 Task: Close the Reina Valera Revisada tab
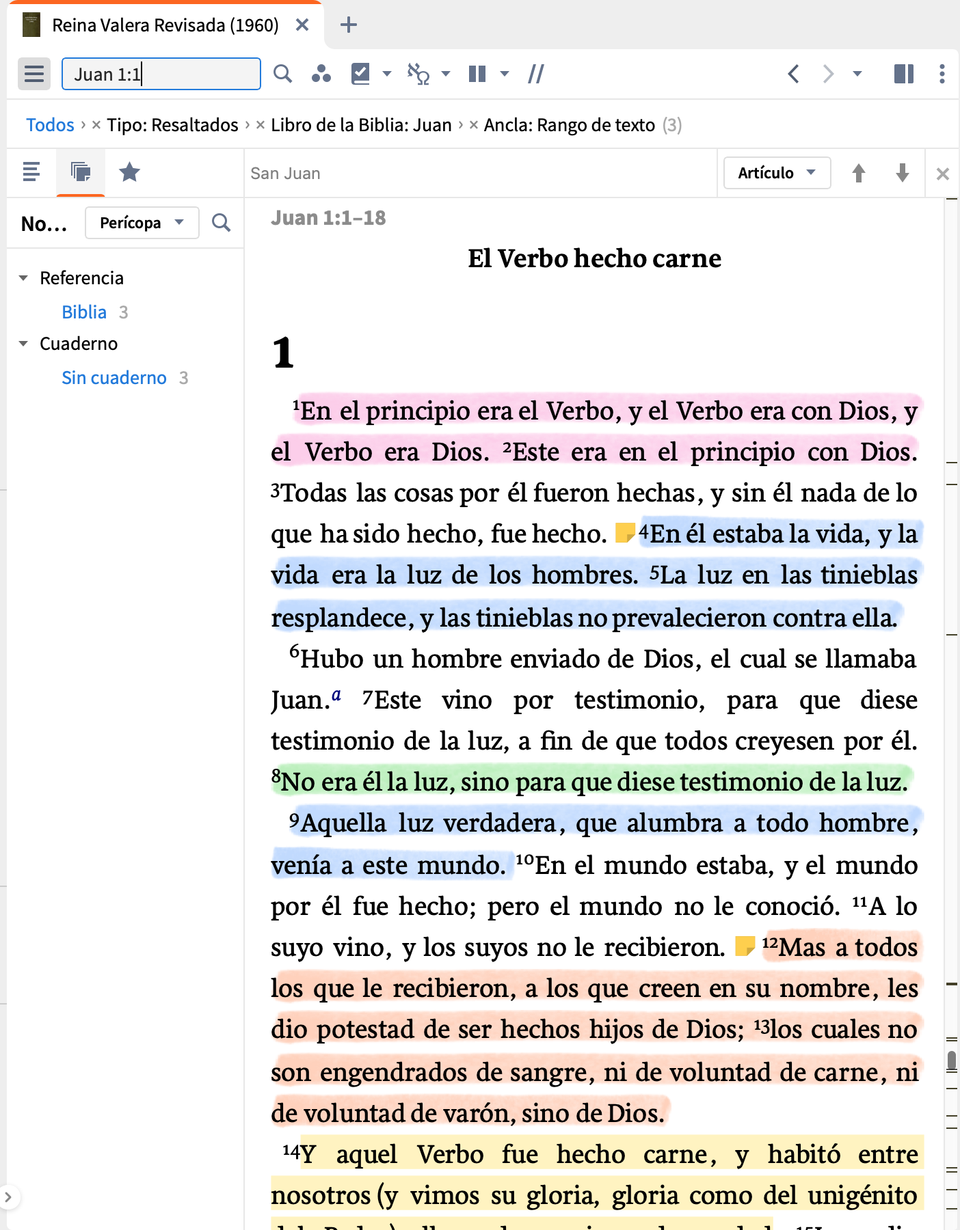coord(302,25)
